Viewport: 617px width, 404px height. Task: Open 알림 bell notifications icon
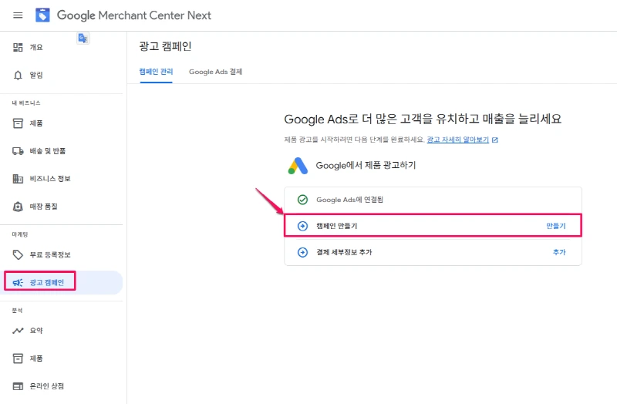(18, 75)
